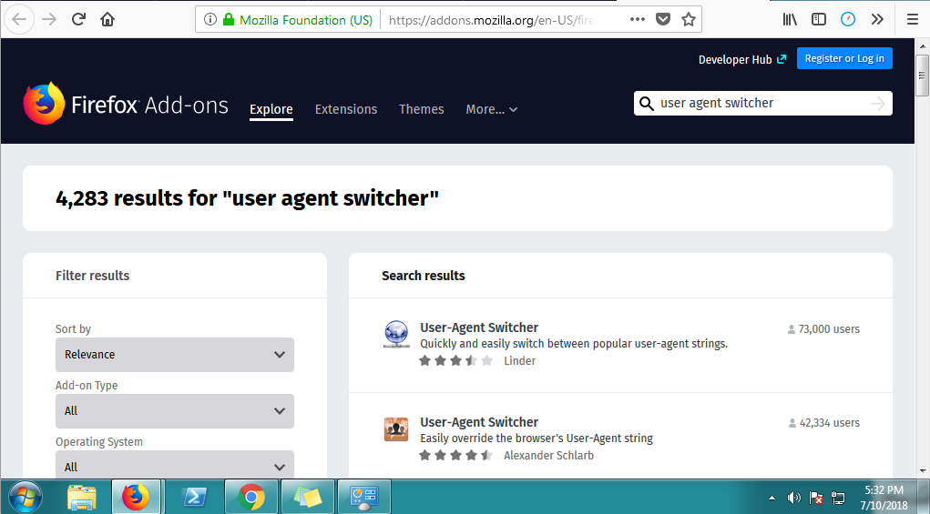Open the browser home page
Image resolution: width=930 pixels, height=514 pixels.
pos(107,19)
